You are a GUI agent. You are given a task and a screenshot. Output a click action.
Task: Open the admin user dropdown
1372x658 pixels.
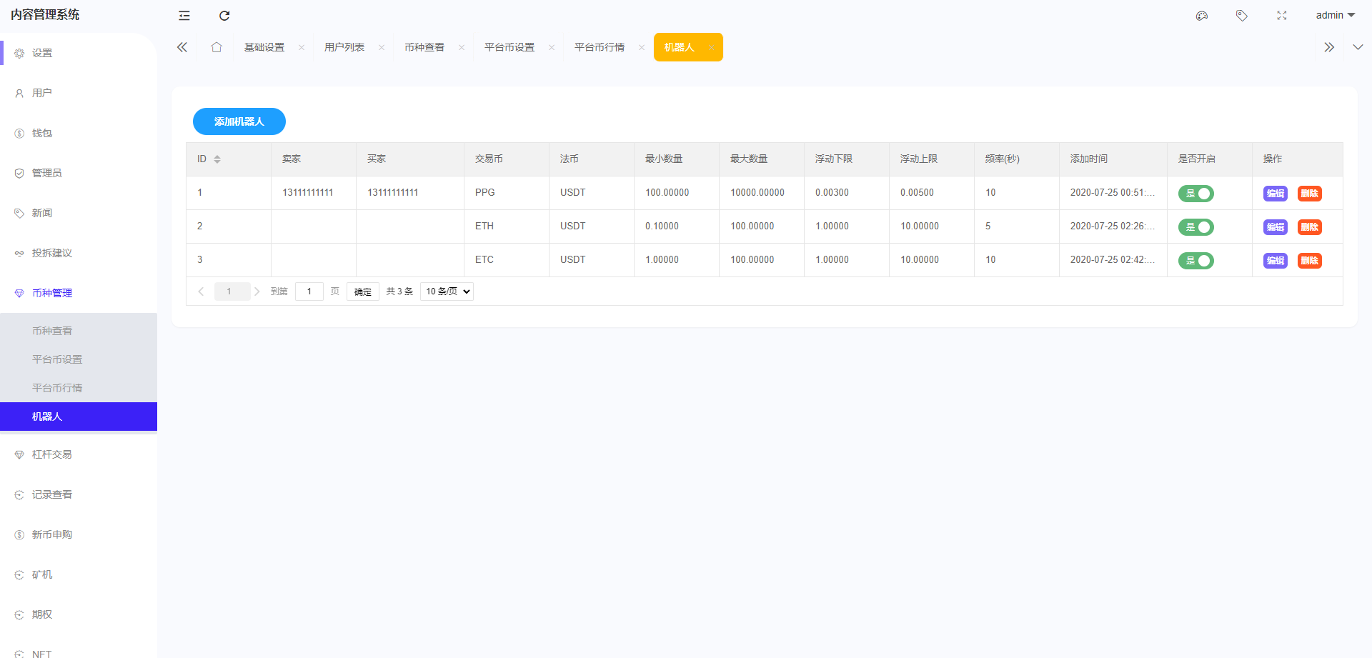point(1335,16)
